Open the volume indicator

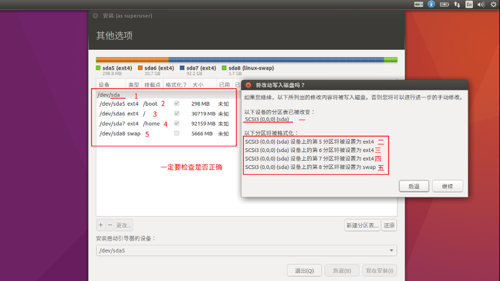481,5
